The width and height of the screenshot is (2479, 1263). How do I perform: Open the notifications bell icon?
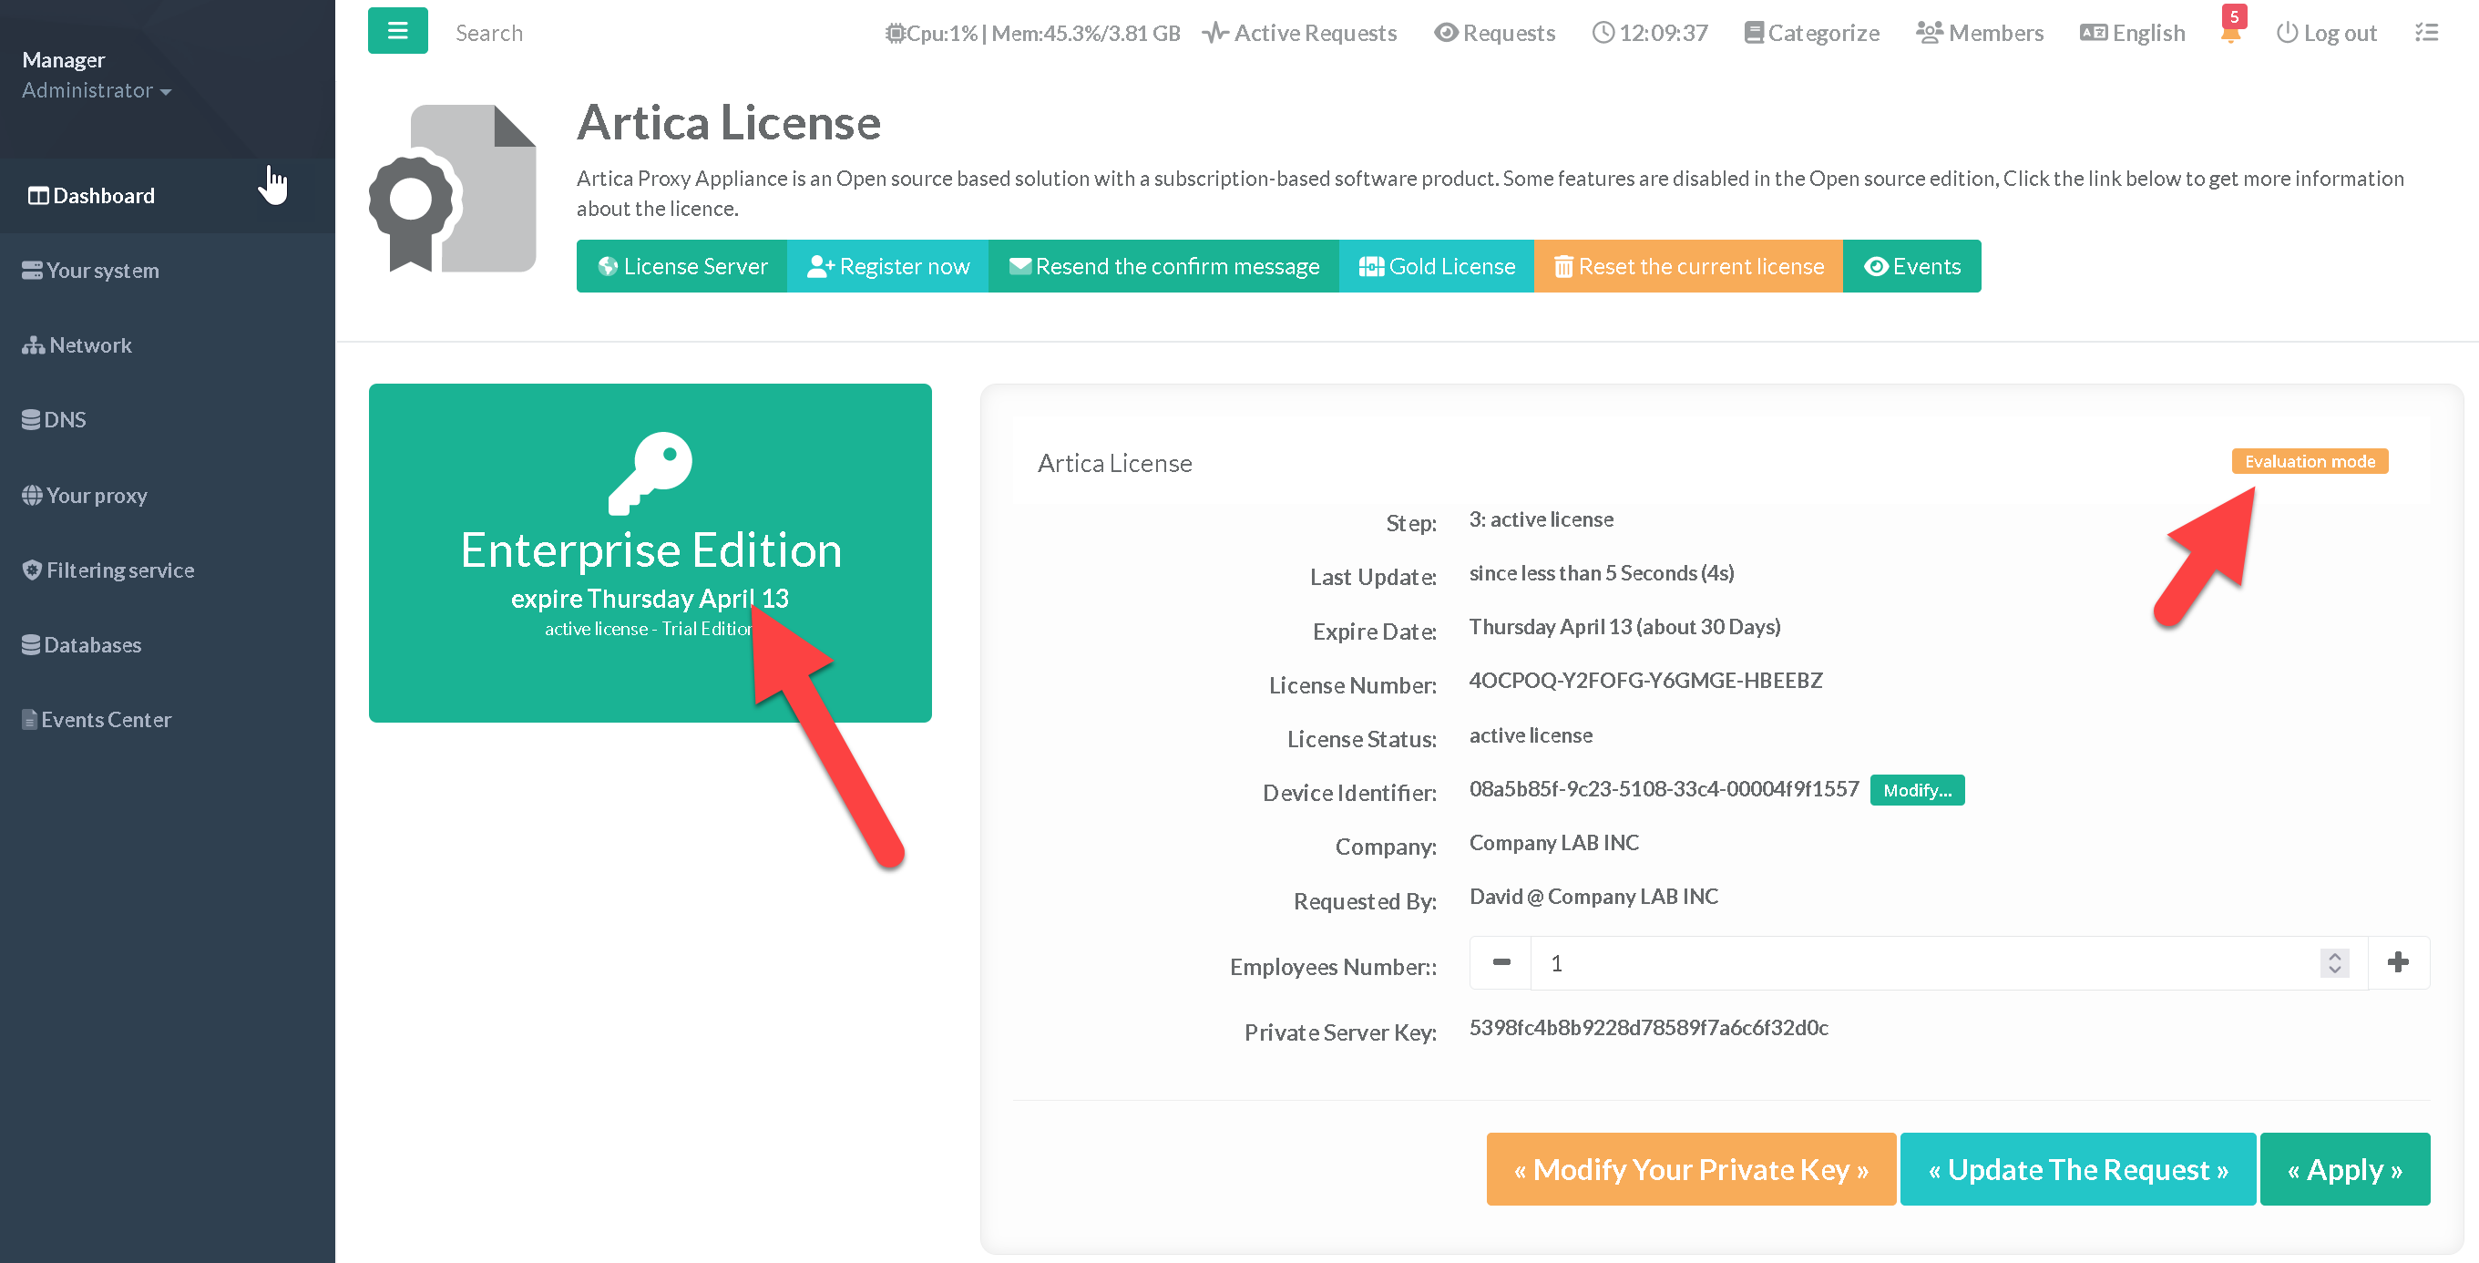2229,34
